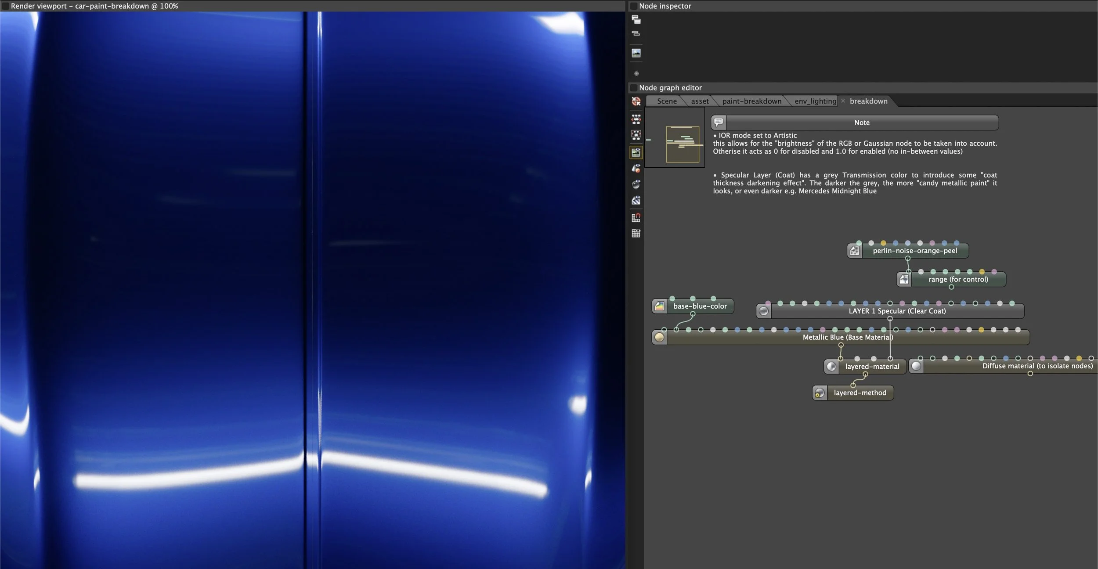Screen dimensions: 1098x569
Task: Select the layered-method node
Action: point(860,393)
